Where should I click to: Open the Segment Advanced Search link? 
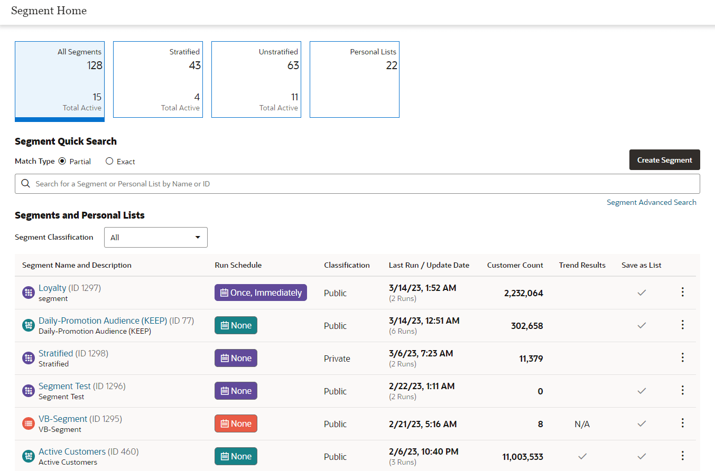click(652, 202)
